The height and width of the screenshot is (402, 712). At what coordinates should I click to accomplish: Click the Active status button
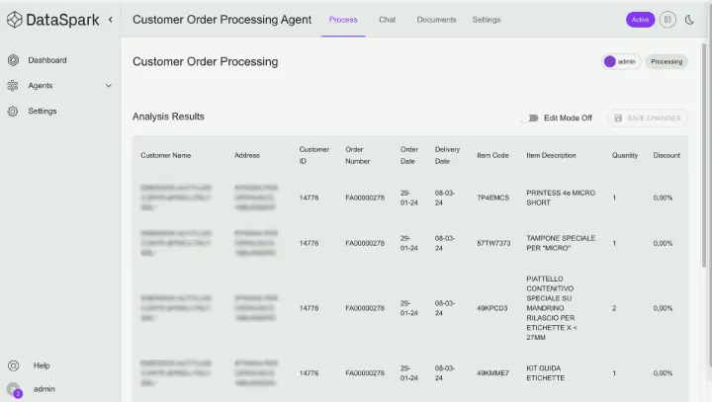640,20
